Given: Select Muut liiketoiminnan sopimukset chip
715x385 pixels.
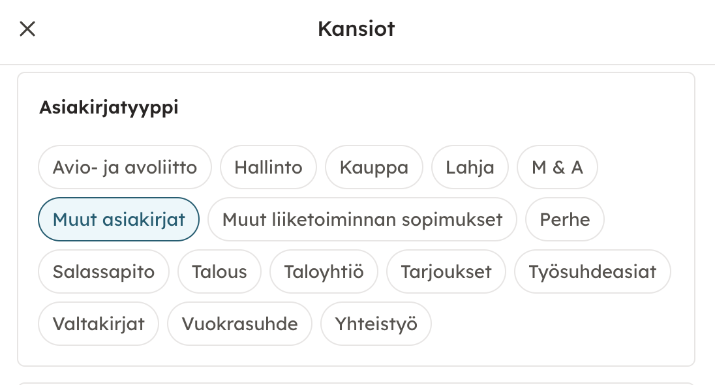Looking at the screenshot, I should [x=362, y=220].
